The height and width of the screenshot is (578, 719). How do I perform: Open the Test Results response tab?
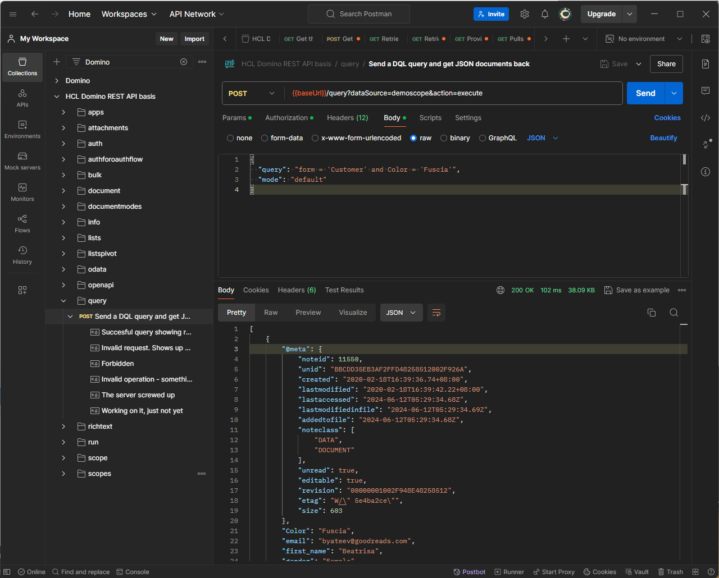(x=344, y=290)
